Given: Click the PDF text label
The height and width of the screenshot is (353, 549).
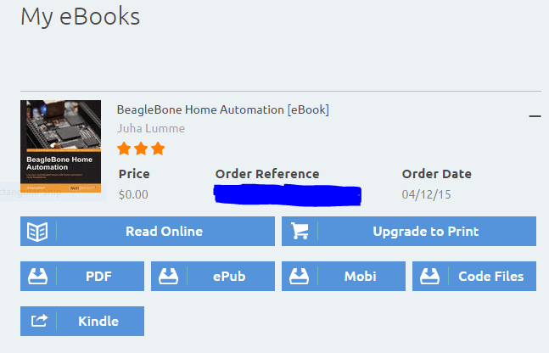Looking at the screenshot, I should (98, 276).
